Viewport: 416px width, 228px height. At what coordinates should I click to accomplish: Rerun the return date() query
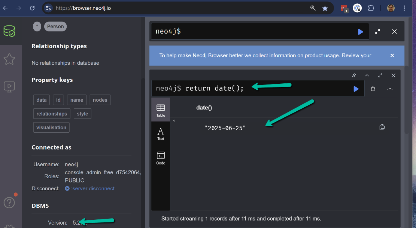point(356,89)
